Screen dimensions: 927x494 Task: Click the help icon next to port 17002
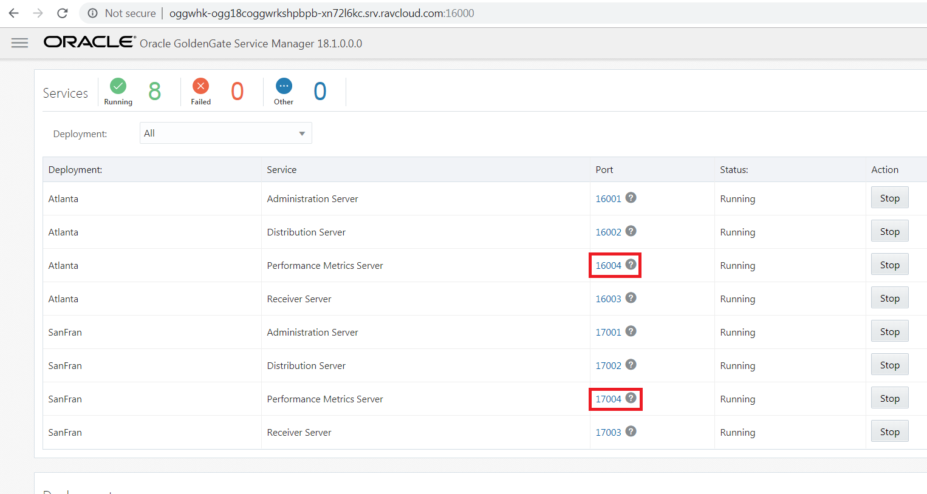click(631, 365)
